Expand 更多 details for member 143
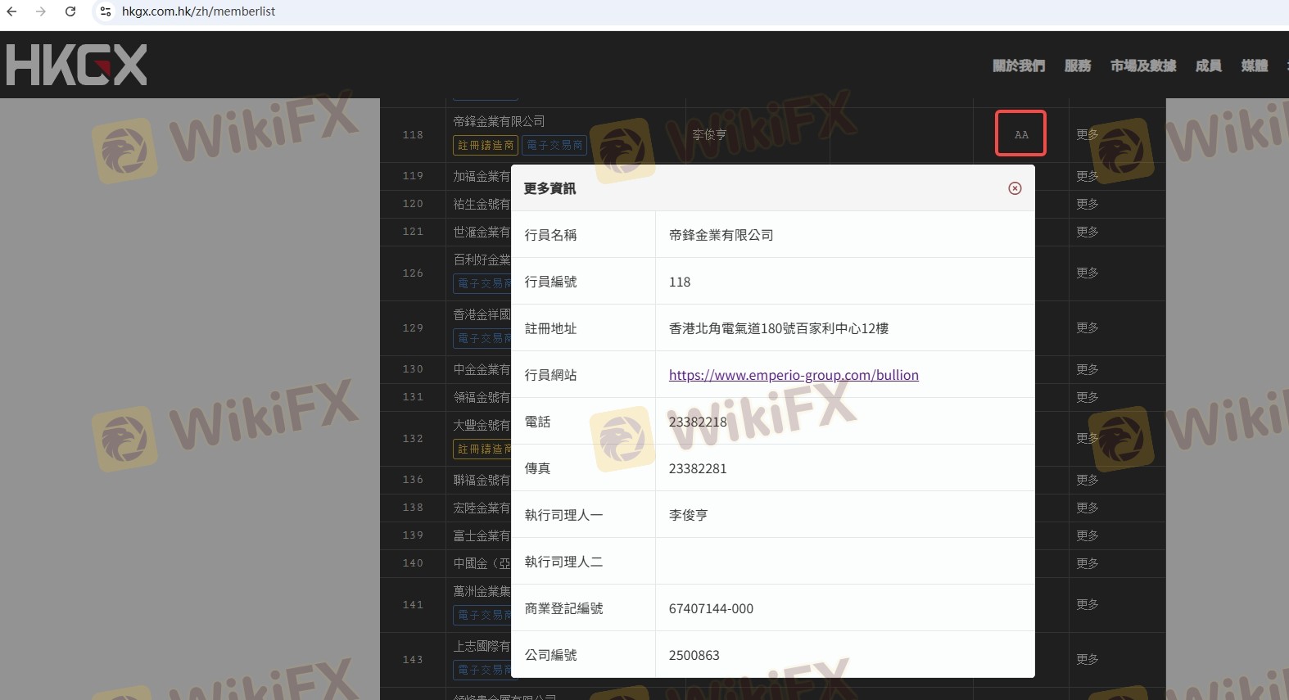Image resolution: width=1289 pixels, height=700 pixels. (1088, 659)
